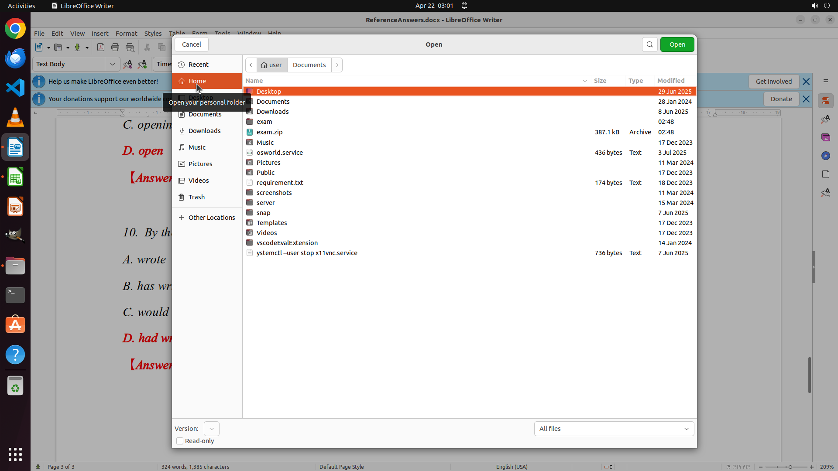Select the Documents path bar tab
838x471 pixels.
309,65
